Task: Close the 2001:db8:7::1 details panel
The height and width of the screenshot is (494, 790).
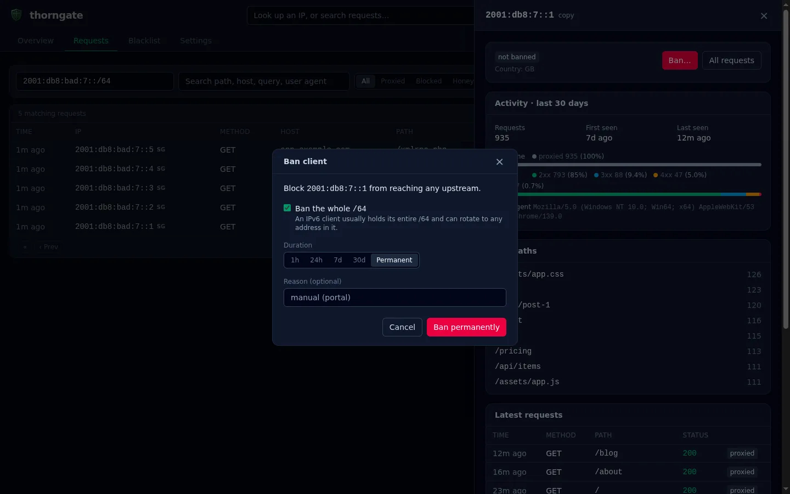Action: click(x=764, y=16)
